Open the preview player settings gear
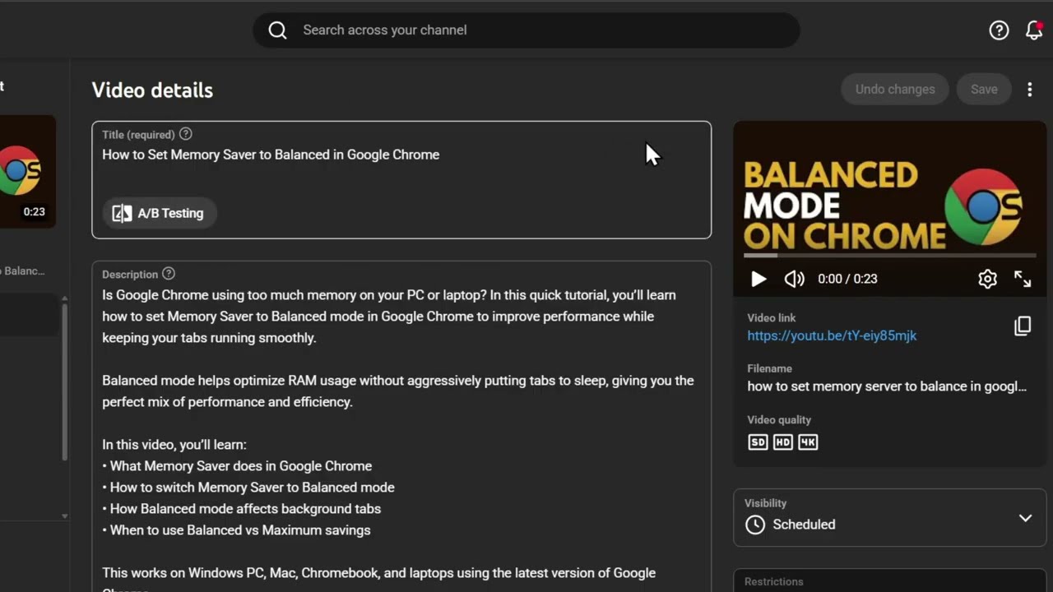The height and width of the screenshot is (592, 1053). [x=987, y=279]
